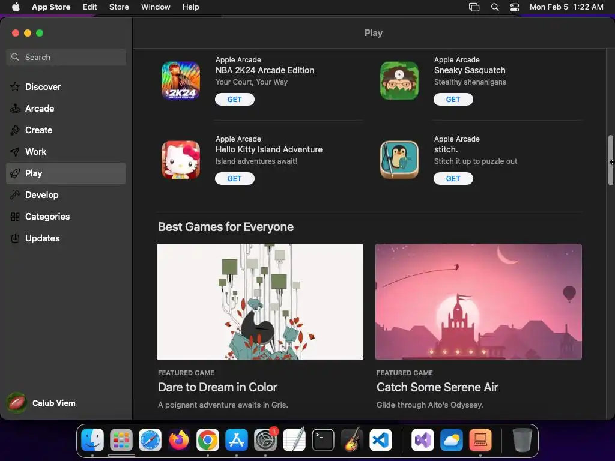Open the Window menu
This screenshot has width=615, height=461.
[x=156, y=7]
